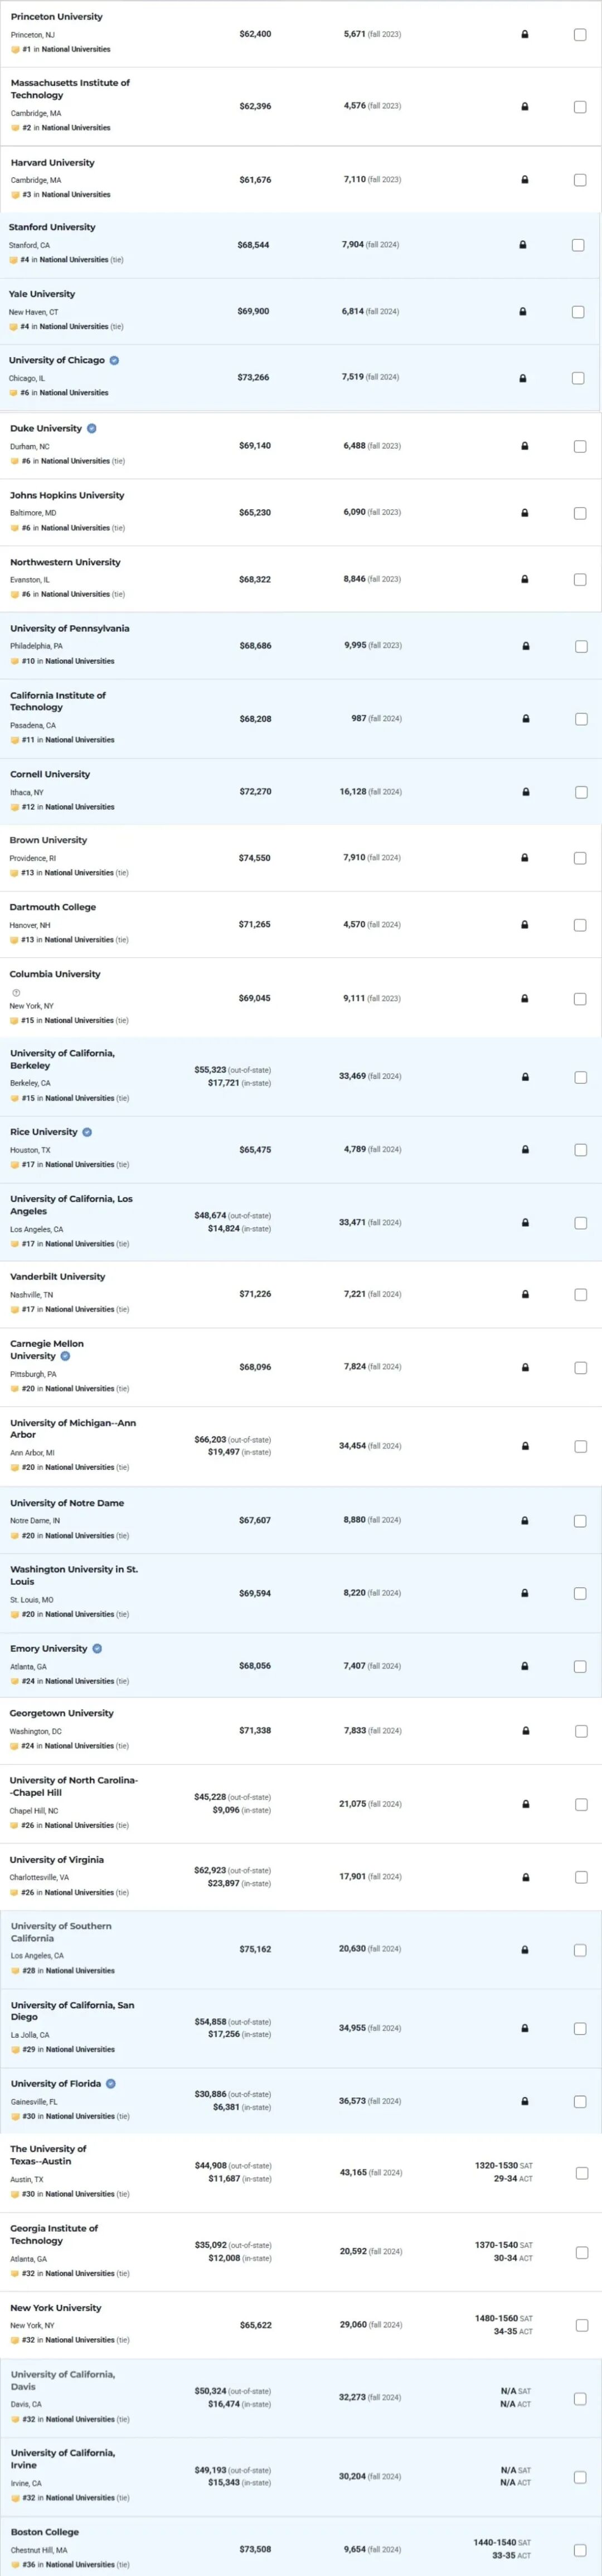602x2576 pixels.
Task: Click the lock icon in Georgetown University row
Action: coord(525,1730)
